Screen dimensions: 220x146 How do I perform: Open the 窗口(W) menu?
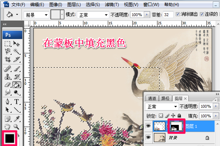(x=151, y=5)
